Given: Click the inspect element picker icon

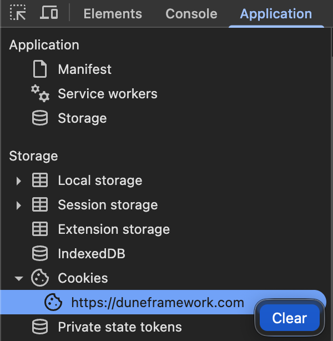Looking at the screenshot, I should pyautogui.click(x=18, y=13).
